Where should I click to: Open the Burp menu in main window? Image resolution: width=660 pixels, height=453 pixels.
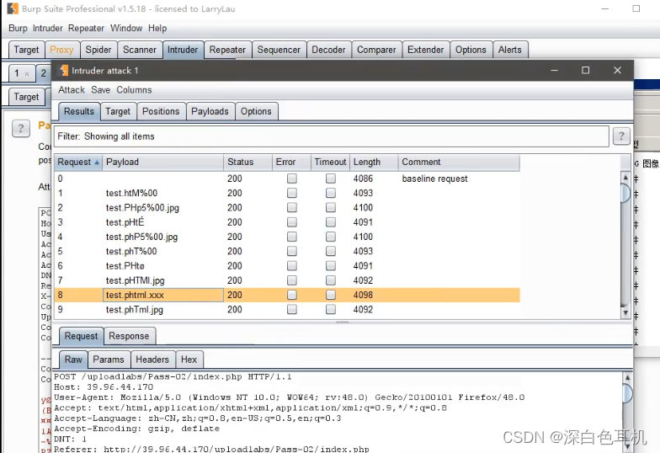click(18, 29)
